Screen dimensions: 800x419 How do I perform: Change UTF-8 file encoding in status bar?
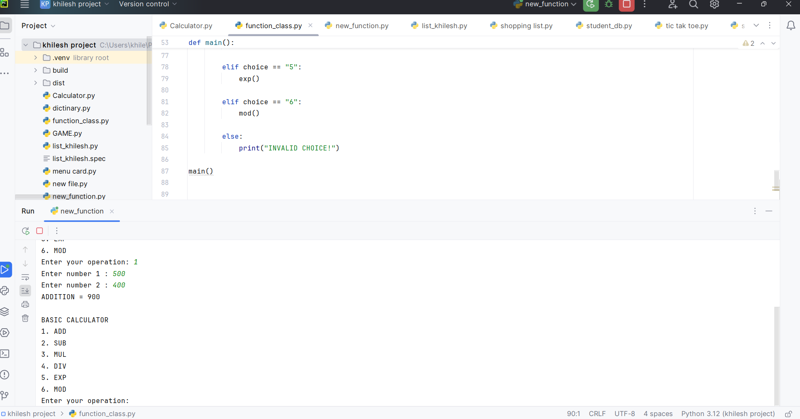point(625,414)
